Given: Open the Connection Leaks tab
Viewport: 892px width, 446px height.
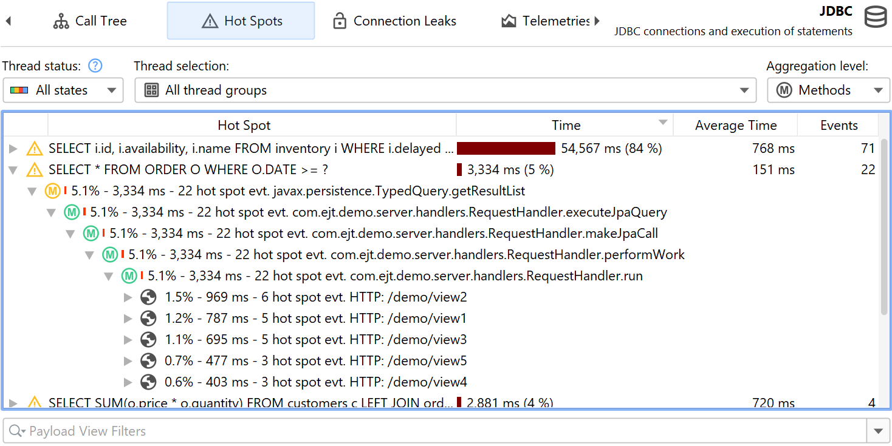Looking at the screenshot, I should tap(394, 21).
